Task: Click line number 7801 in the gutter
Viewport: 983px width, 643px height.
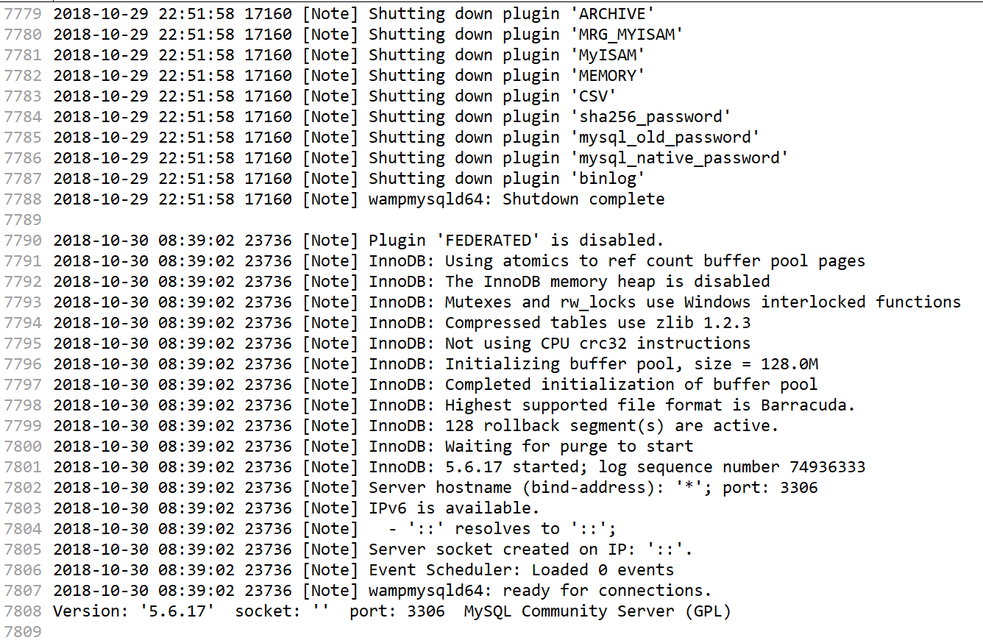Action: point(23,467)
